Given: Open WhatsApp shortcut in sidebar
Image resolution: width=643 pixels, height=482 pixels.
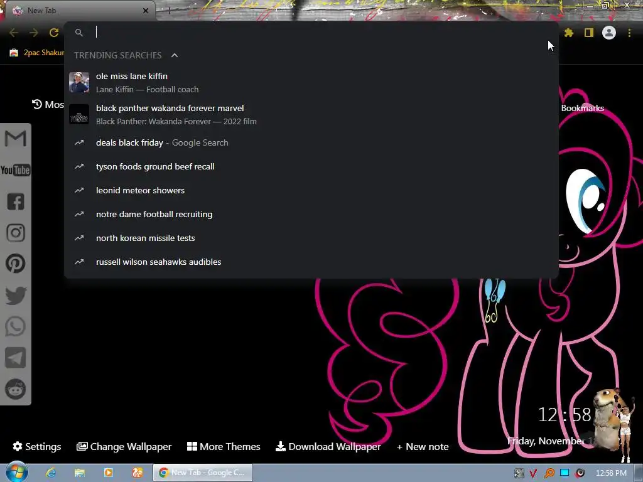Looking at the screenshot, I should [16, 326].
